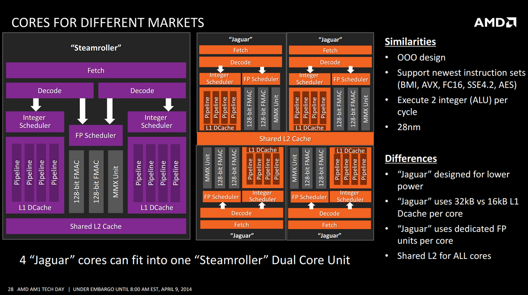Image resolution: width=528 pixels, height=295 pixels.
Task: Click the purple Shared L2 Cache block
Action: click(96, 226)
